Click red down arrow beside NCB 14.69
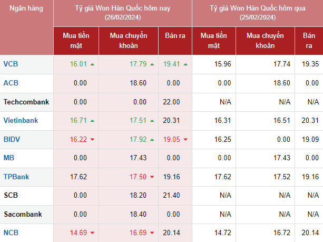The height and width of the screenshot is (242, 323). 92,233
